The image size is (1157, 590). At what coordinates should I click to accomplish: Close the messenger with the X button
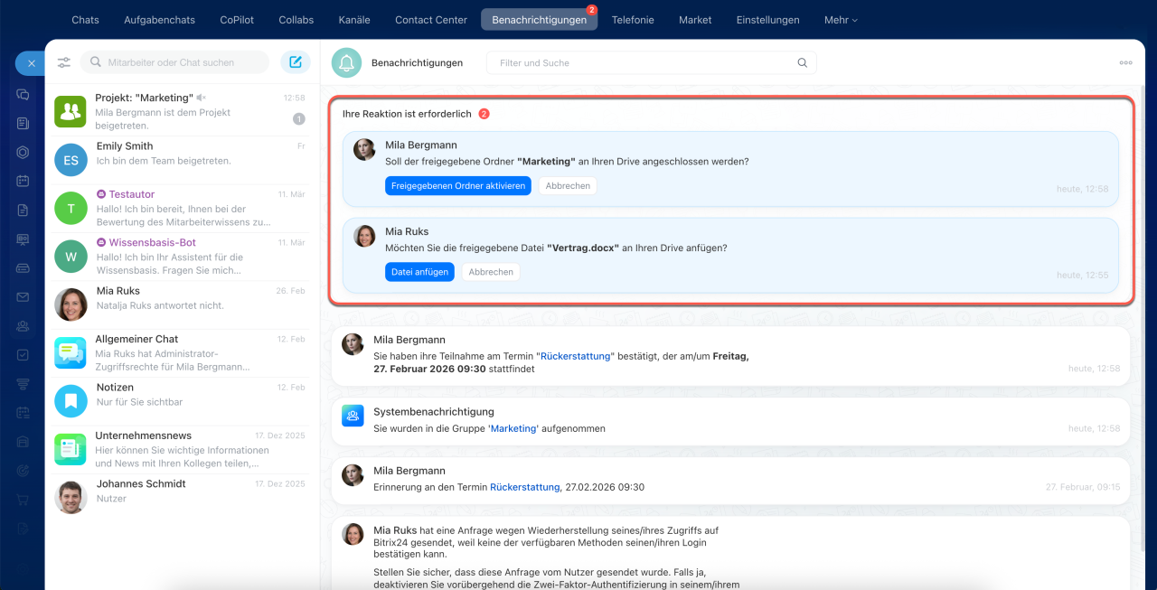(31, 63)
